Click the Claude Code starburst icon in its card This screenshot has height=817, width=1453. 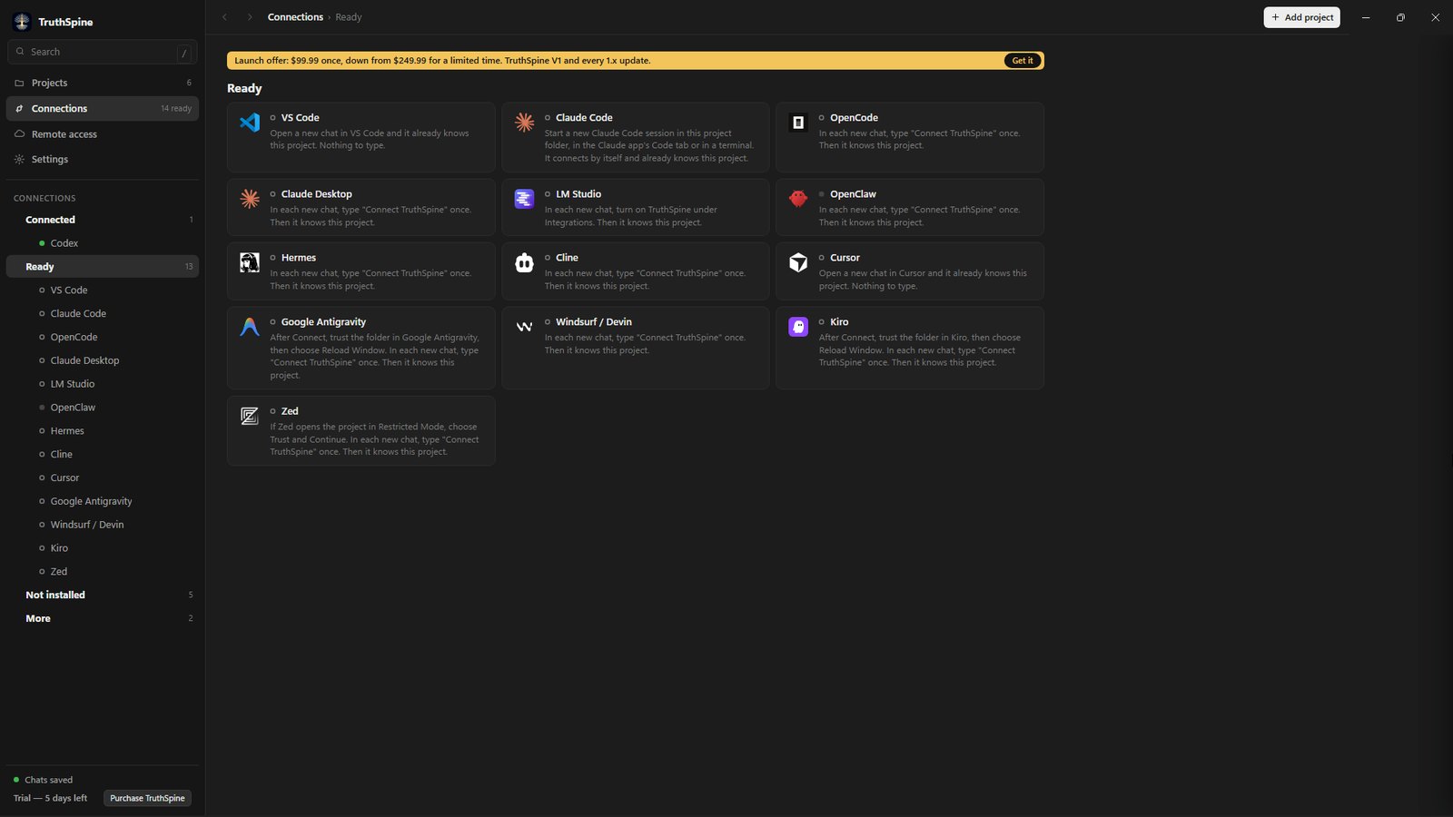click(524, 122)
